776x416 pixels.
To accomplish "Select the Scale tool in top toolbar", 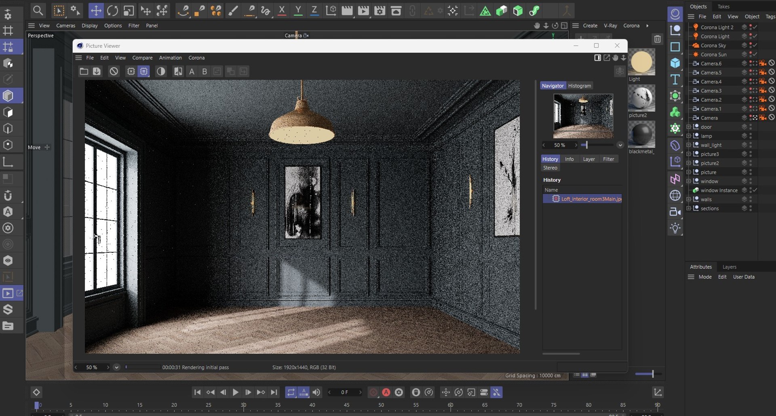I will point(129,11).
